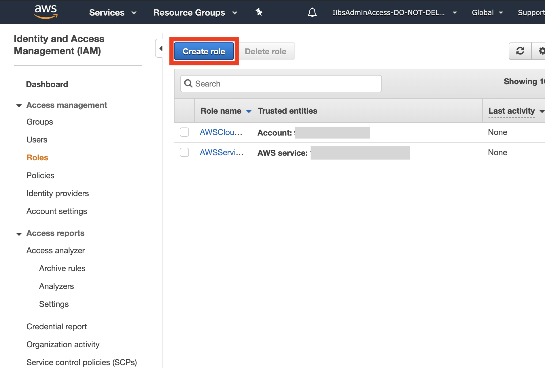The height and width of the screenshot is (368, 545).
Task: Open the Support menu
Action: click(x=531, y=13)
